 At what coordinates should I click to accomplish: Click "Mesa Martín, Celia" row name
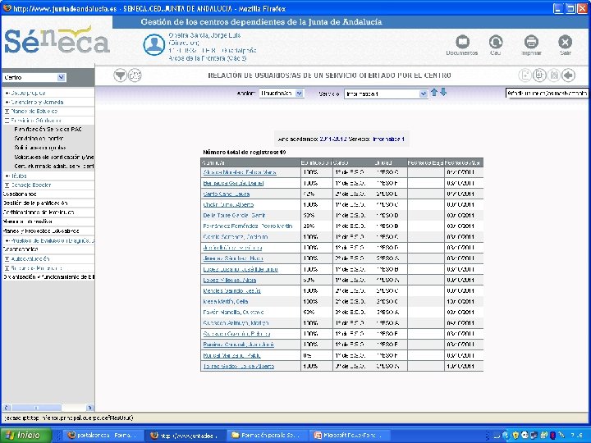click(x=226, y=301)
